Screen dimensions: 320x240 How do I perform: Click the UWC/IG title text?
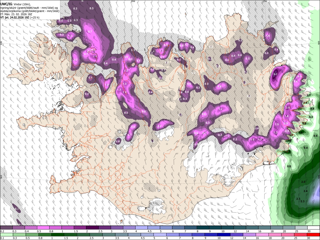pos(6,4)
